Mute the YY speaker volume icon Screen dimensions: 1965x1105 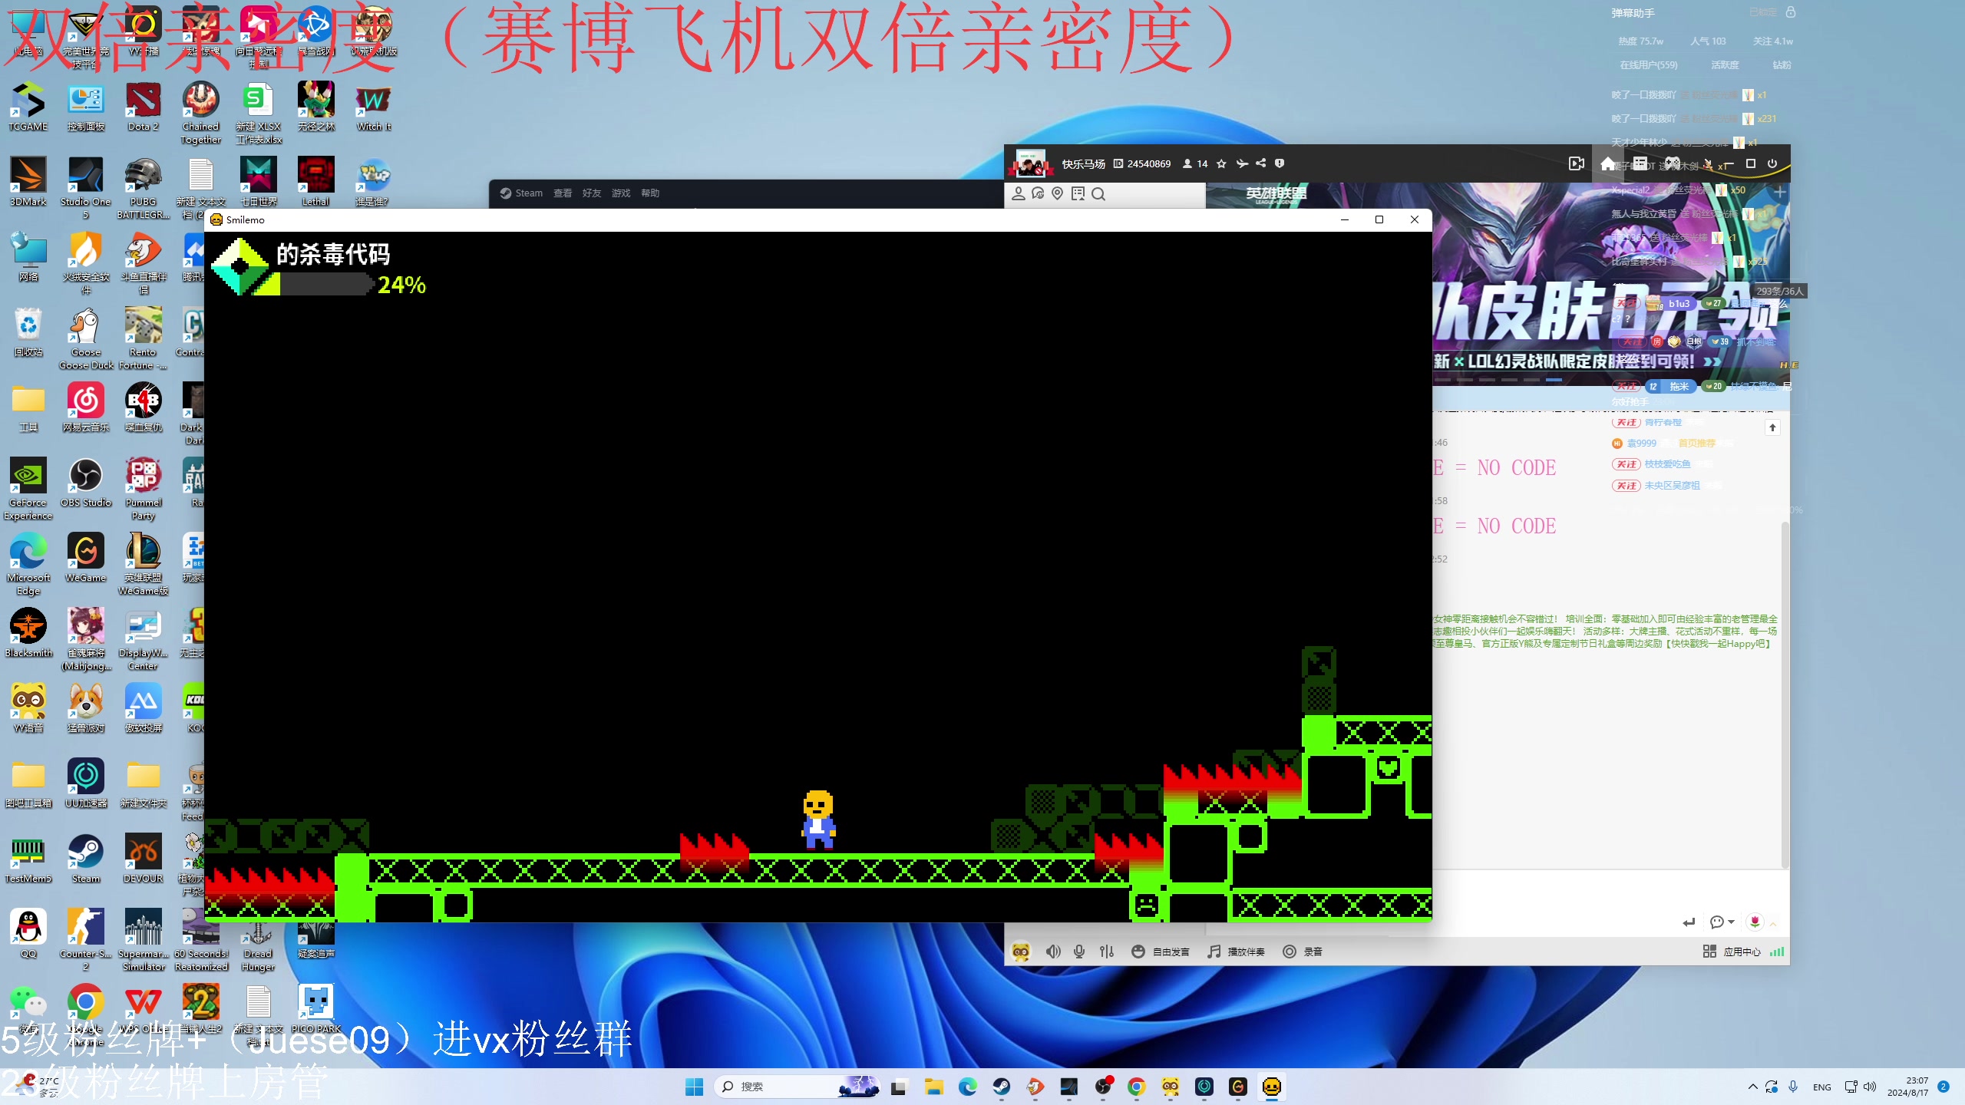[x=1053, y=952]
